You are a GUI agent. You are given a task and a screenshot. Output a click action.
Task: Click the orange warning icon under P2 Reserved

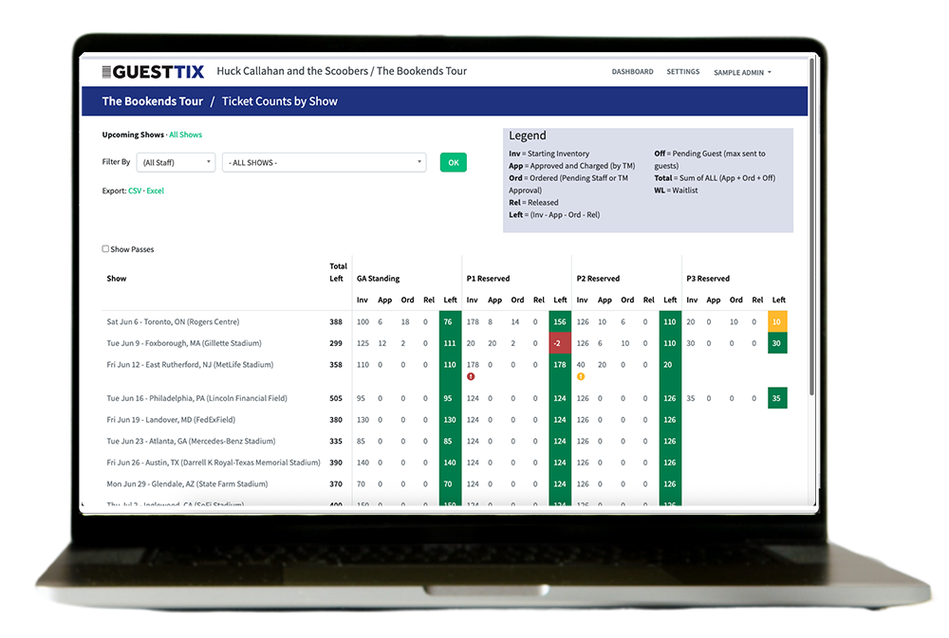tap(581, 376)
